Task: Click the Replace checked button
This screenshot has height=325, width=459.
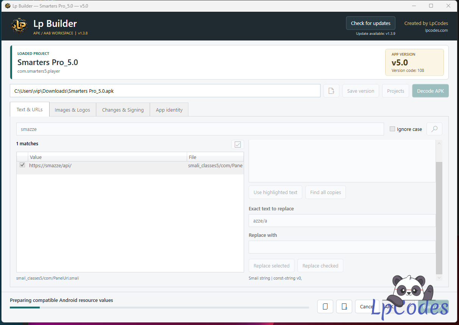Action: pyautogui.click(x=321, y=266)
